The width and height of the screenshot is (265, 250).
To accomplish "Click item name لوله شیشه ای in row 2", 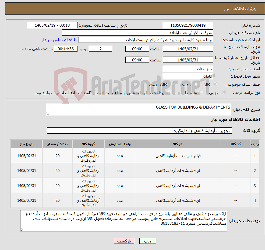I will click(x=178, y=171).
